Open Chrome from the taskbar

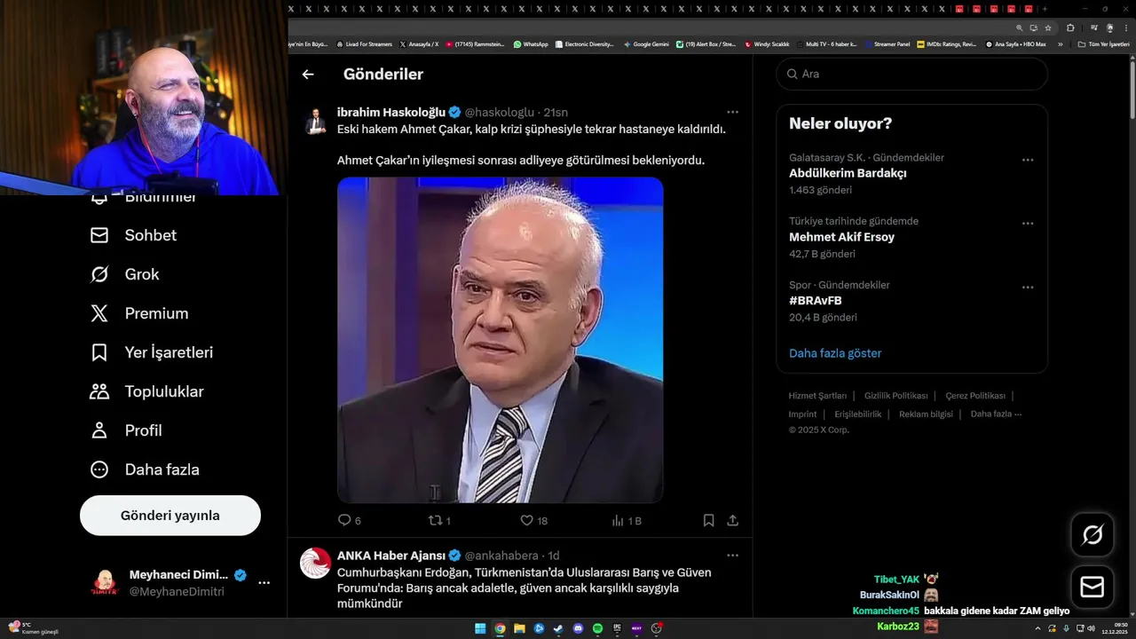coord(500,628)
